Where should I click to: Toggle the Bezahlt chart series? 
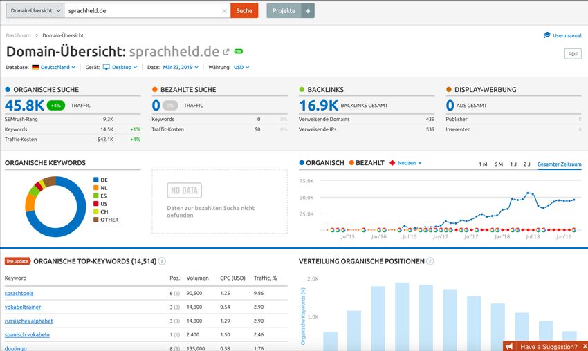coord(367,163)
